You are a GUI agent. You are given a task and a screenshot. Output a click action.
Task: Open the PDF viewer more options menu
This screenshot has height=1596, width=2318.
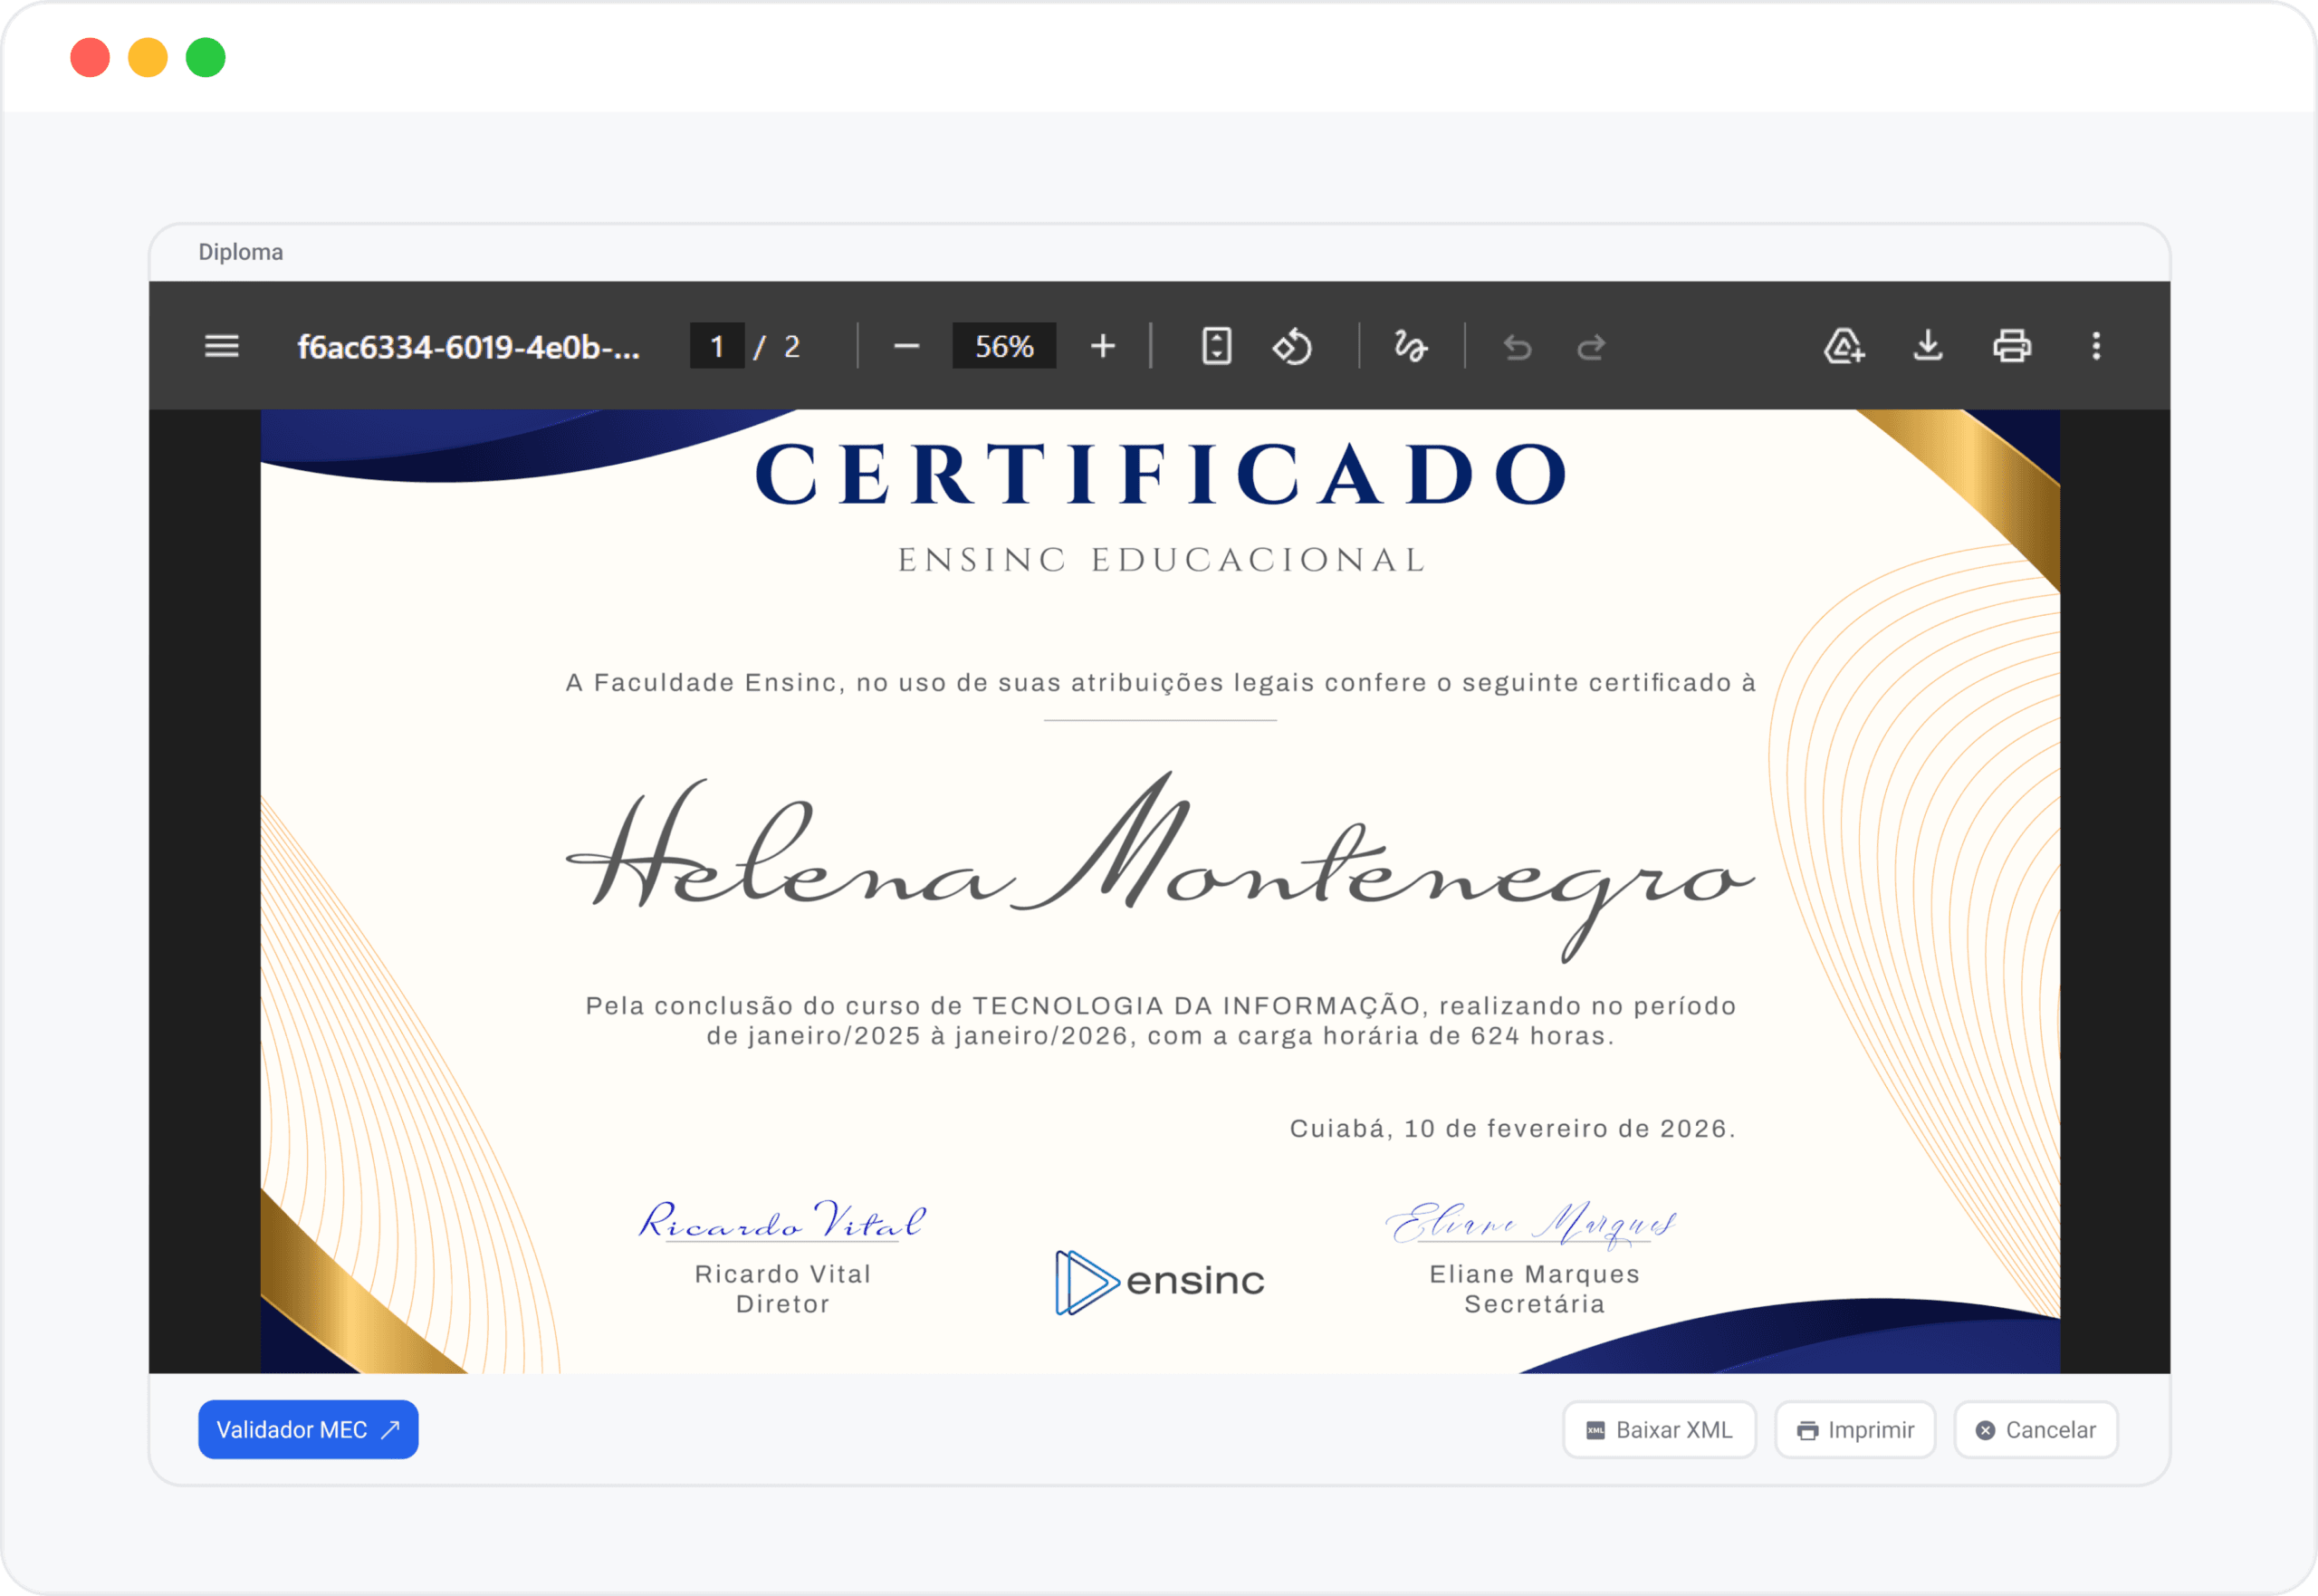pyautogui.click(x=2096, y=346)
